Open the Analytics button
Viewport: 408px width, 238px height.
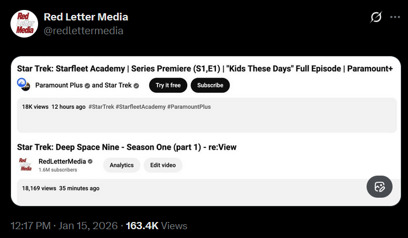click(121, 165)
